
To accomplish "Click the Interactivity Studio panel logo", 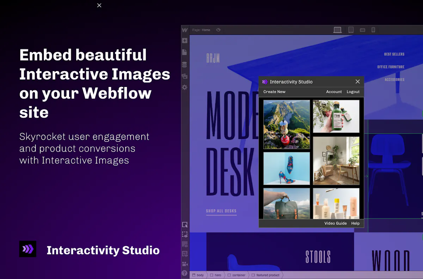I will pos(265,82).
